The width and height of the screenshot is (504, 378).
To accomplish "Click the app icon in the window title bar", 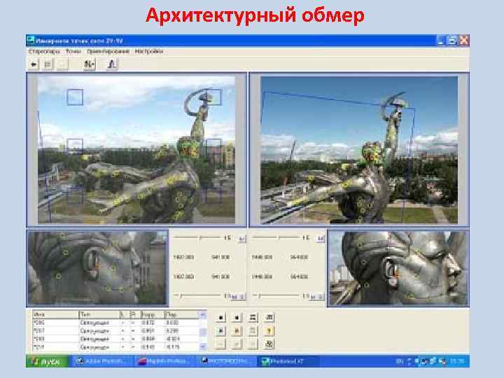I will click(x=31, y=41).
